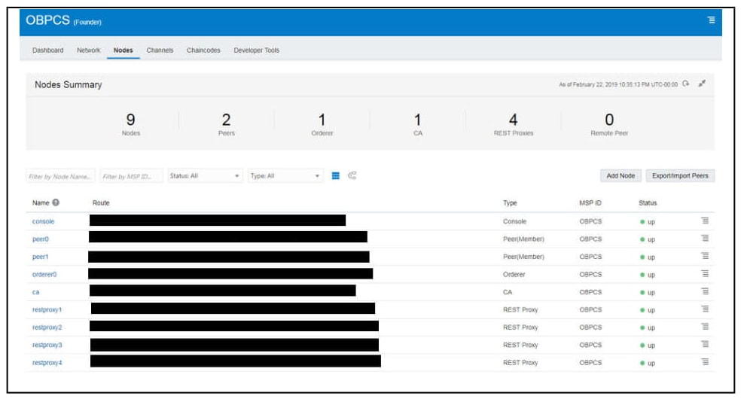741x399 pixels.
Task: Open the actions menu for restproxy4 row
Action: (x=705, y=362)
